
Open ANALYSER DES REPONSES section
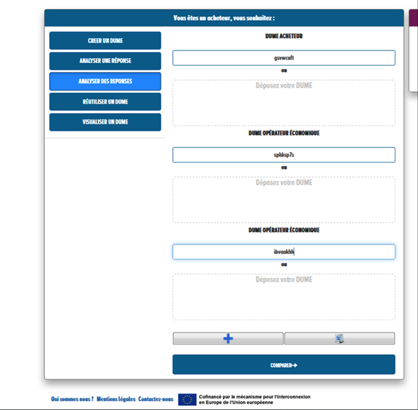[x=105, y=82]
